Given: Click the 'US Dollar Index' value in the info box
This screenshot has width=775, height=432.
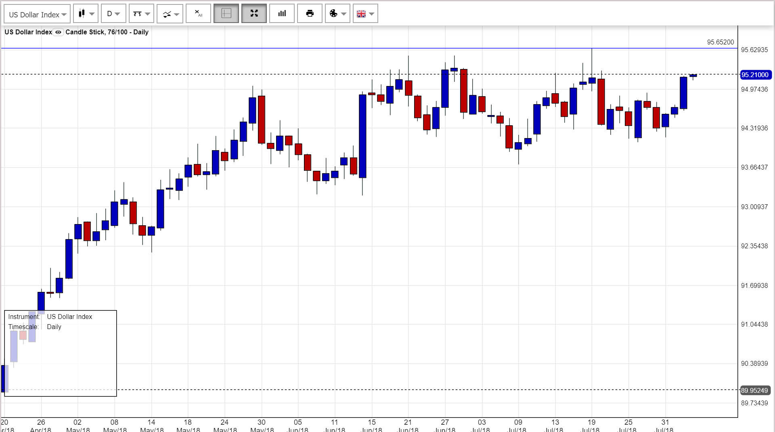Looking at the screenshot, I should tap(69, 317).
